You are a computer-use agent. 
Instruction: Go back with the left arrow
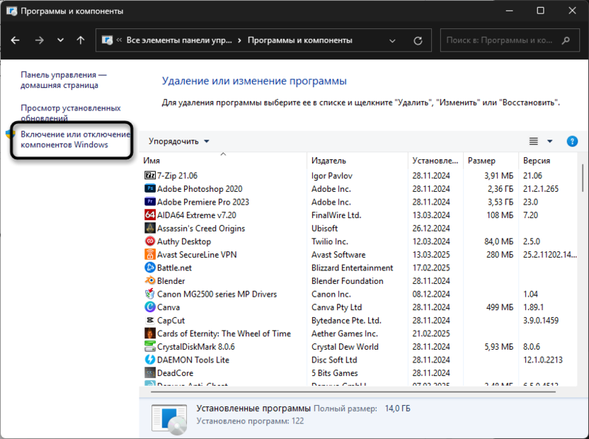pos(16,40)
